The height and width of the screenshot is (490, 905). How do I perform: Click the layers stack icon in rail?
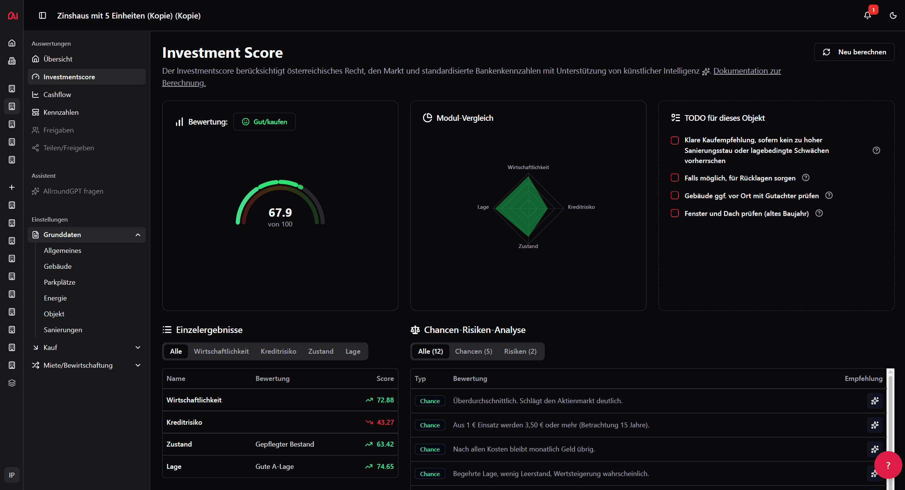tap(12, 383)
